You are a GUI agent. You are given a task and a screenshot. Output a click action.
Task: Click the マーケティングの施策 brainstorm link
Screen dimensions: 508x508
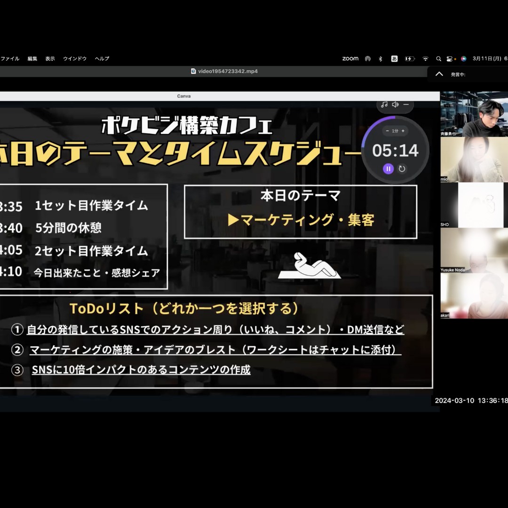(x=215, y=350)
